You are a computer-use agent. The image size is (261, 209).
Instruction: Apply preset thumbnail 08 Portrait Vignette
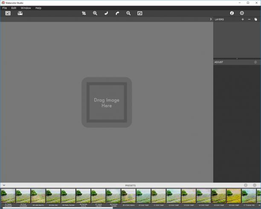coord(113,196)
